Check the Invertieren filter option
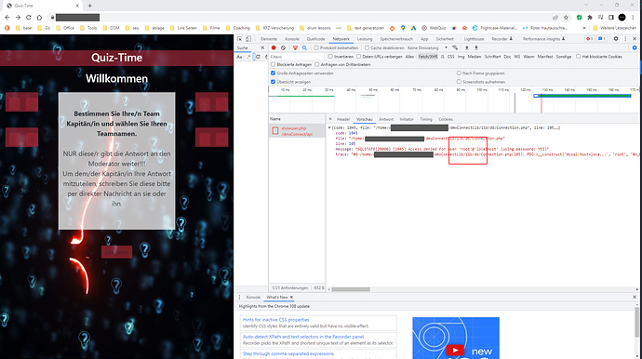Screen dimensions: 642x359 [x=330, y=57]
